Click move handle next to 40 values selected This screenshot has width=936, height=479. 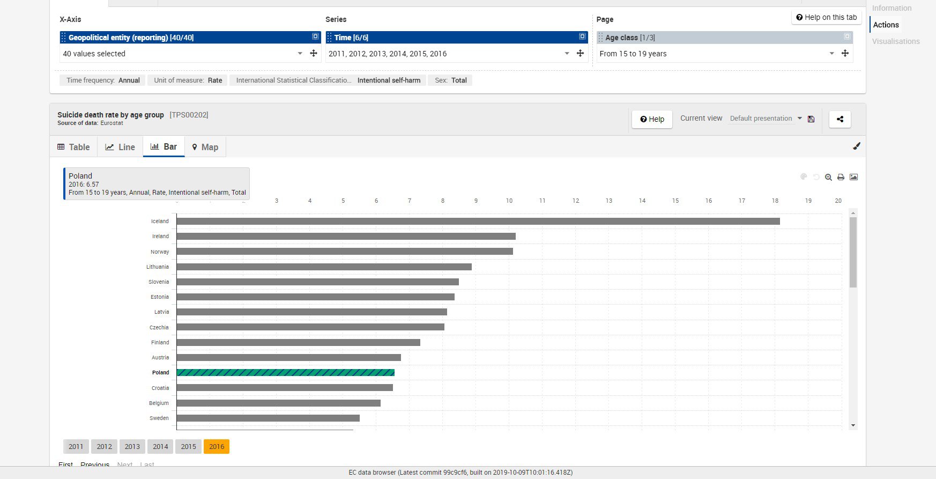(x=314, y=53)
